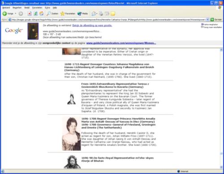Click the page icon in address bar

pyautogui.click(x=10, y=20)
